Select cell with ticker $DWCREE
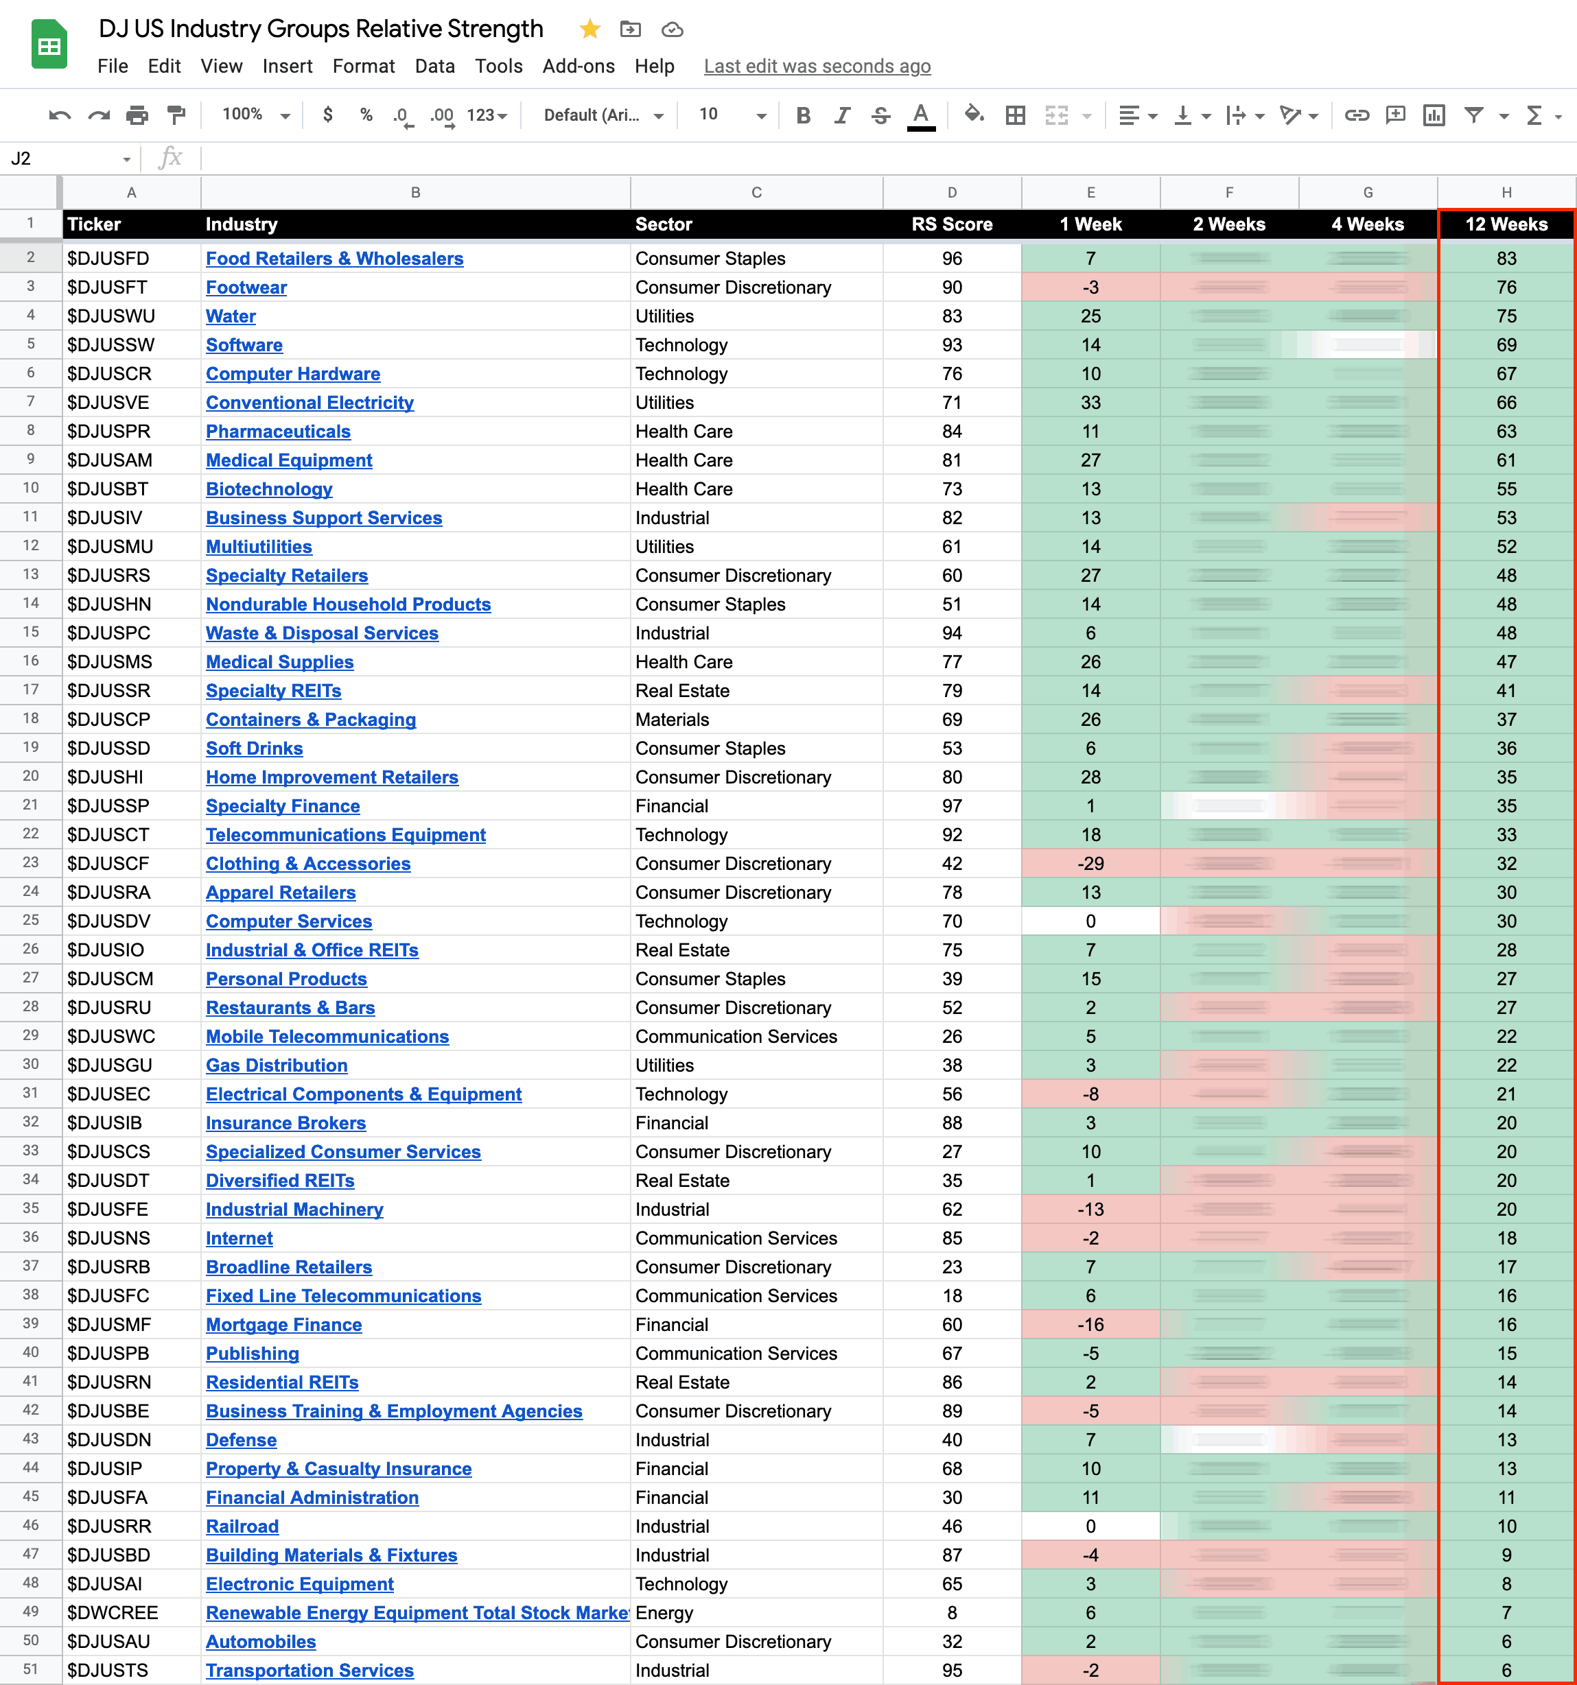Viewport: 1577px width, 1685px height. pos(132,1613)
